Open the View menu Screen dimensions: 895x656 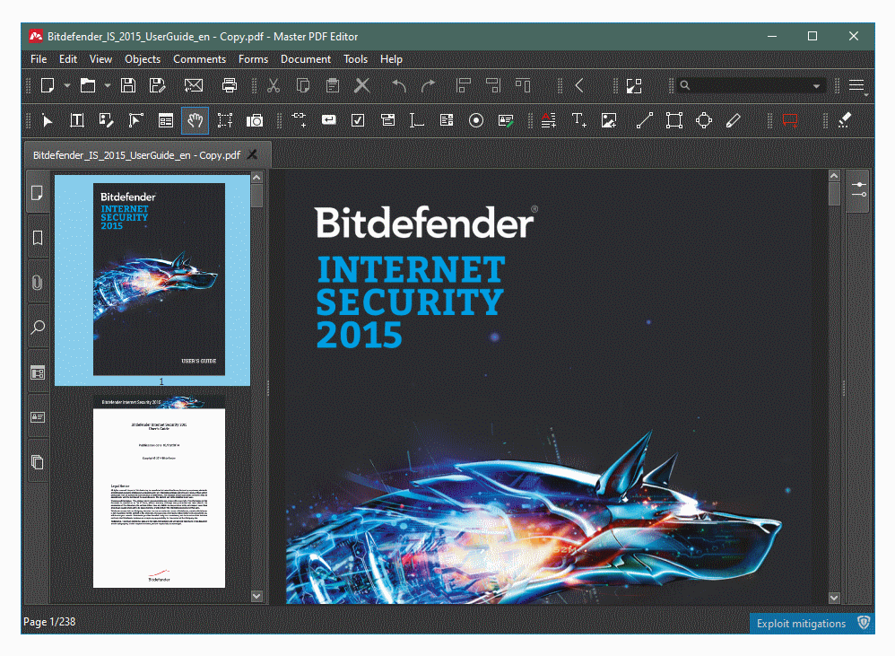[100, 59]
